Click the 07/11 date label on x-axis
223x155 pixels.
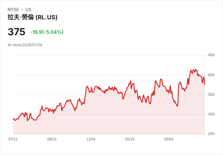[x=13, y=139]
